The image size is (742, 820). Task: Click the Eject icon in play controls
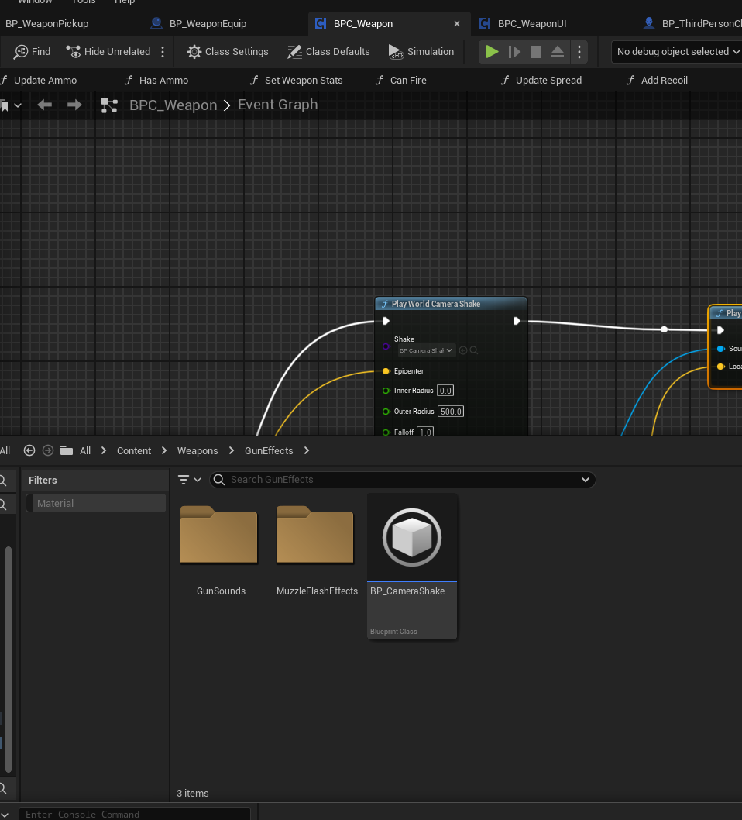pyautogui.click(x=558, y=52)
